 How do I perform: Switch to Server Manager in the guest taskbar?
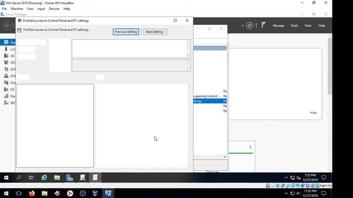coord(69,178)
